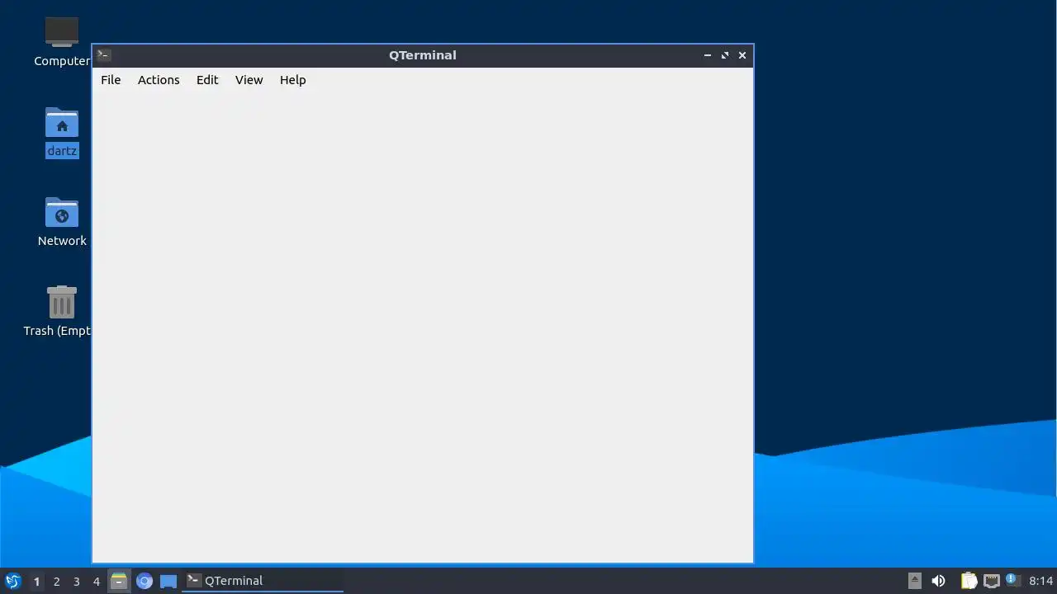Select the QTerminal taskbar entry
Viewport: 1057px width, 594px height.
pos(263,581)
